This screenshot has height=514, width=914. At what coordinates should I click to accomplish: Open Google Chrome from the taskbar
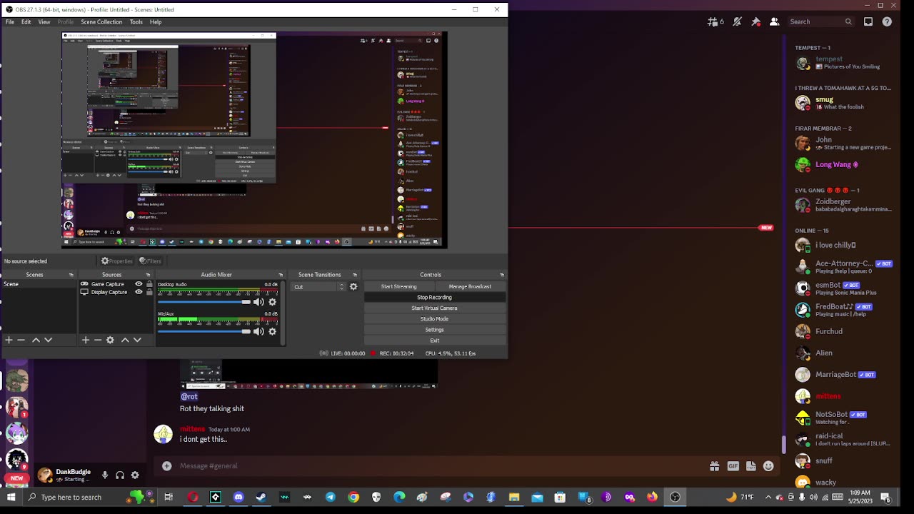[353, 497]
